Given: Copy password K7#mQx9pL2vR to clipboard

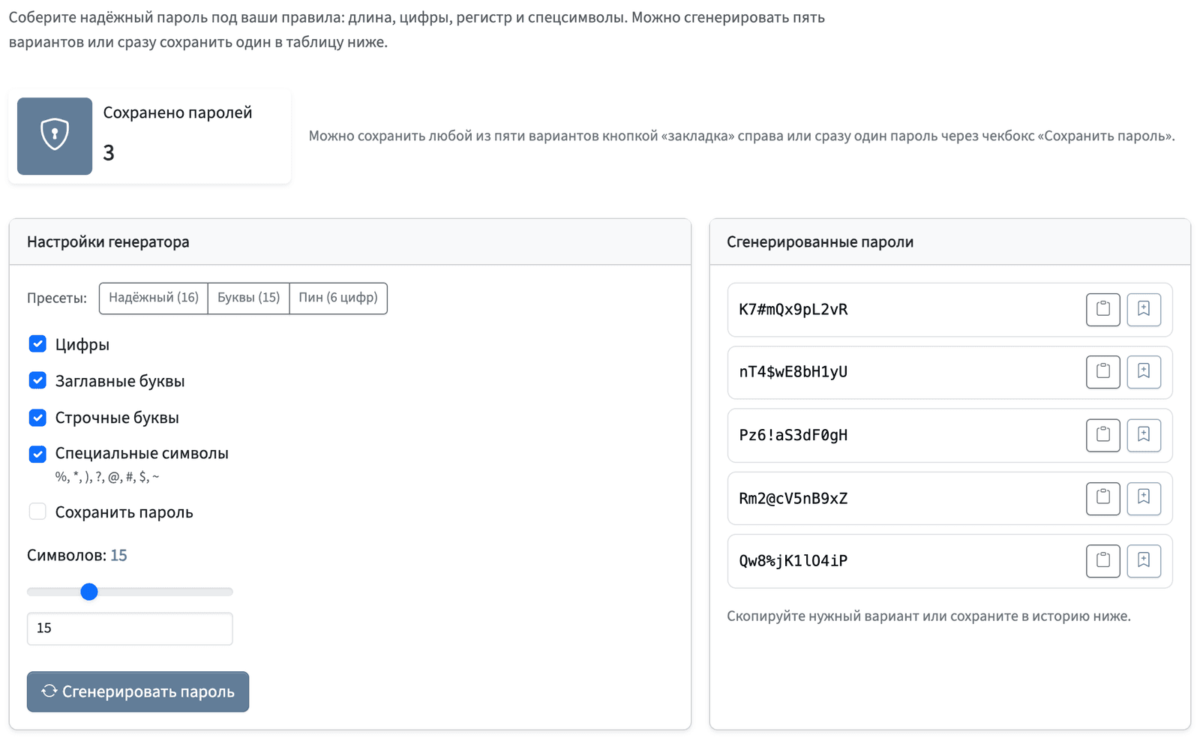Looking at the screenshot, I should (x=1102, y=309).
